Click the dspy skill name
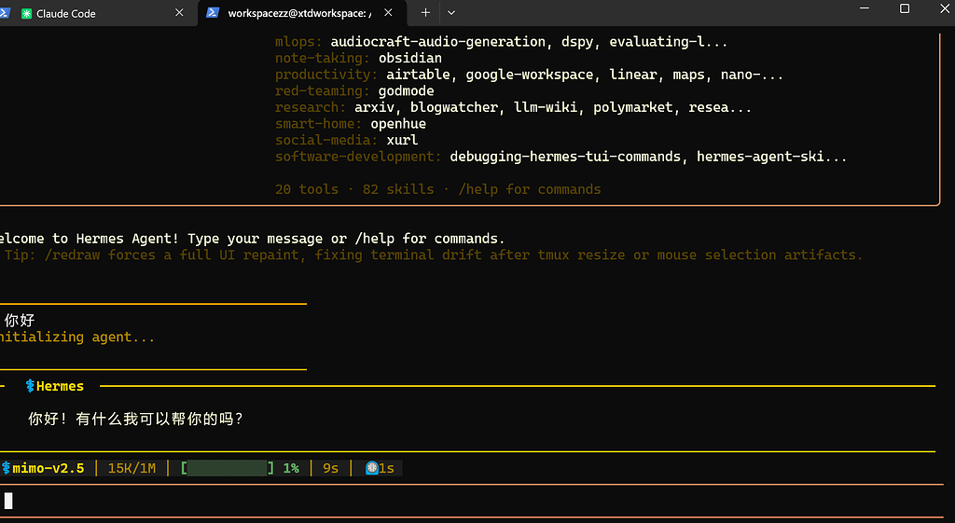 click(x=577, y=41)
